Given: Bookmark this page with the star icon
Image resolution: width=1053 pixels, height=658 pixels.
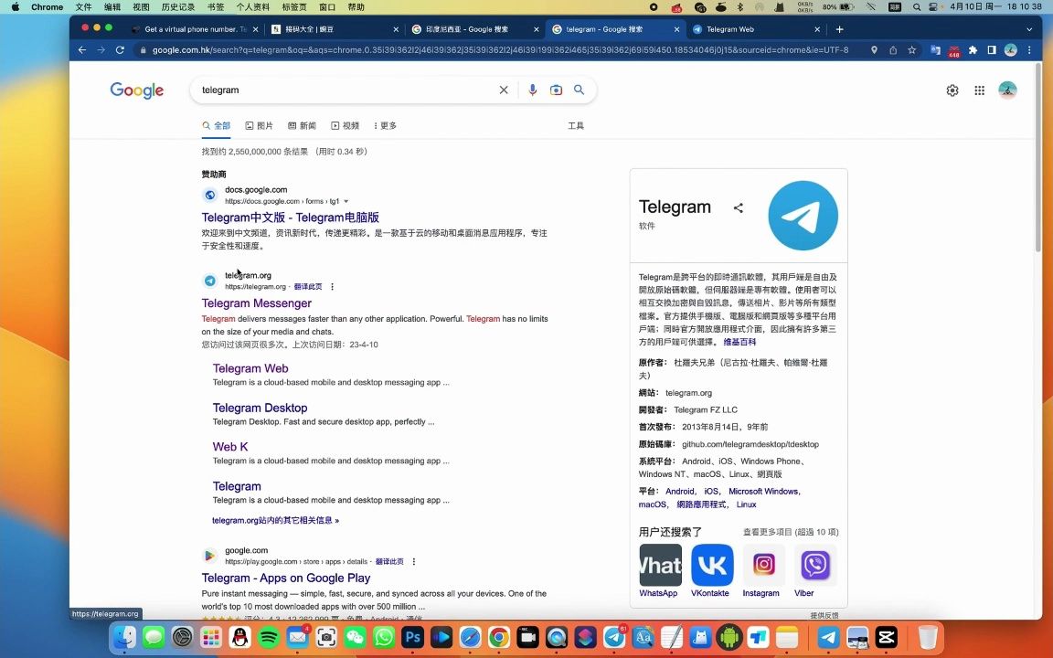Looking at the screenshot, I should point(912,49).
